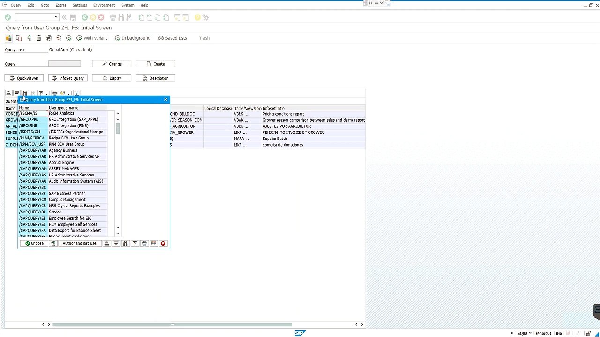The image size is (600, 337).
Task: Click the popup vertical scrollbar thumb
Action: (x=118, y=128)
